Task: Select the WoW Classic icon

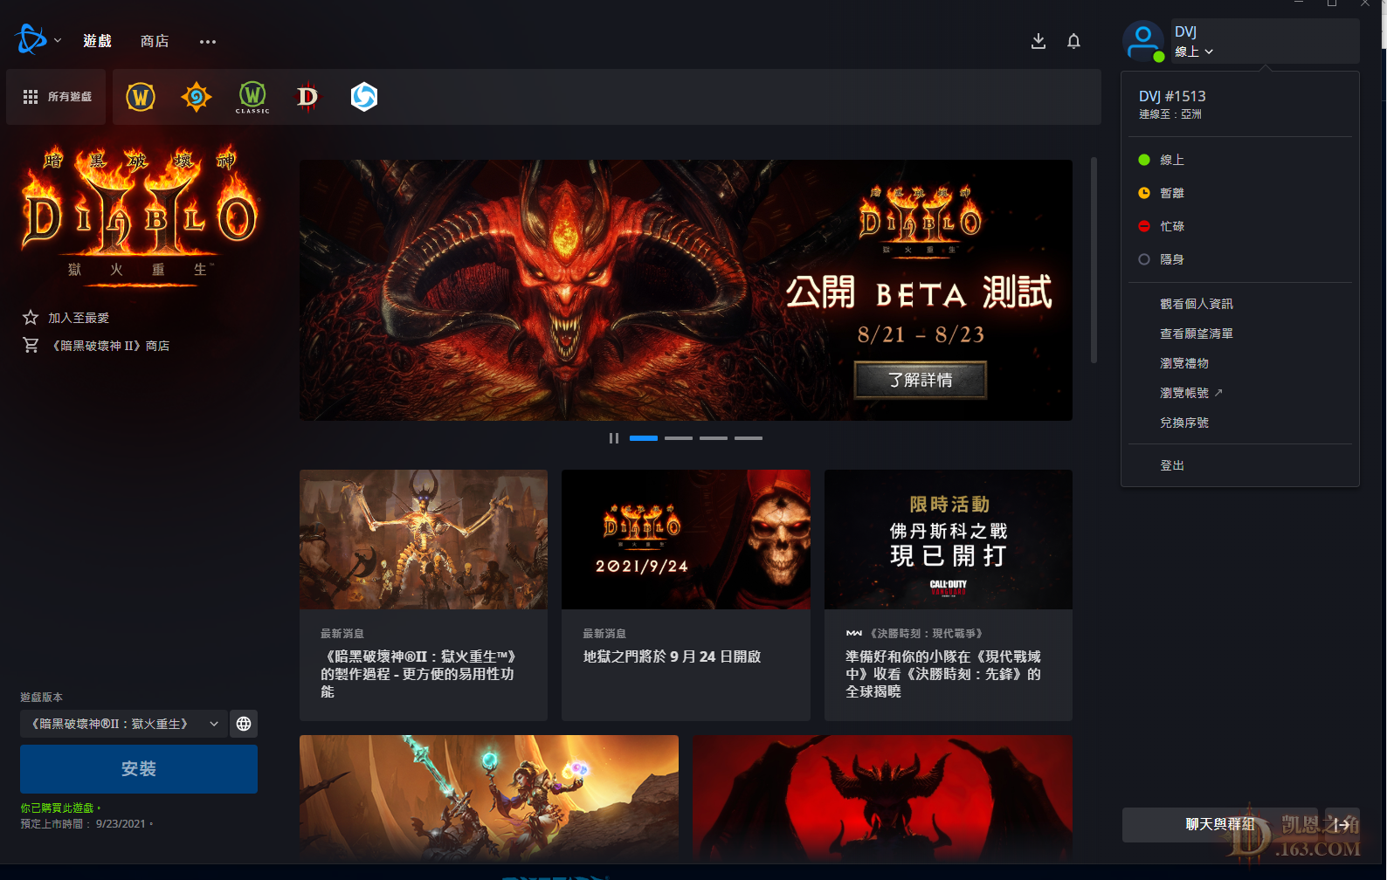Action: (252, 97)
